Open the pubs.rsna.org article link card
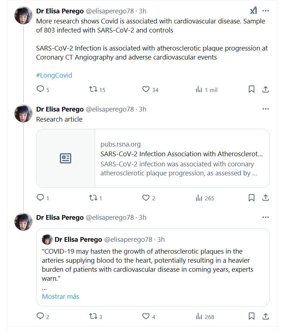Viewport: 282px width, 332px height. (x=182, y=154)
